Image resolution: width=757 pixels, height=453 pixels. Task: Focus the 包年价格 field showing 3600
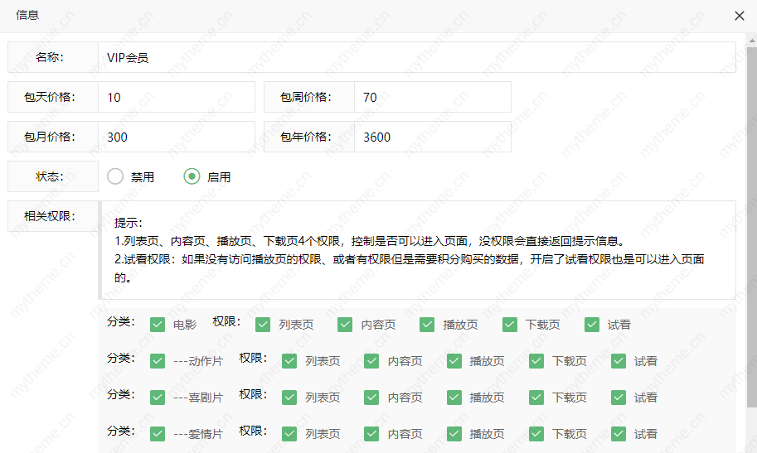coord(431,137)
